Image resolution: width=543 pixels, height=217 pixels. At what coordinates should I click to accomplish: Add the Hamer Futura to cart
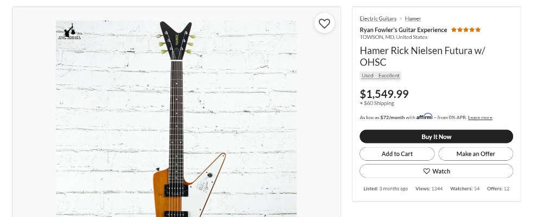(x=397, y=154)
